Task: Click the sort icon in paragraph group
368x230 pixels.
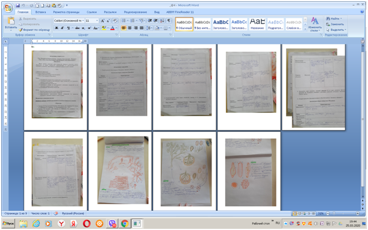Action: tap(162, 20)
